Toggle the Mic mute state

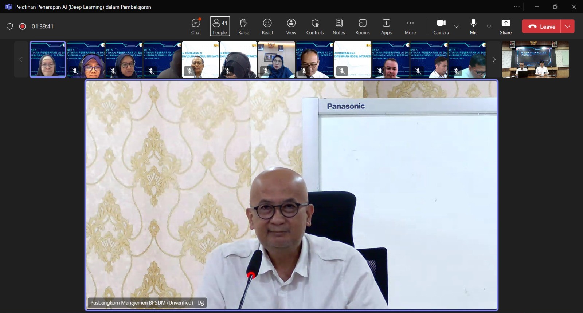pos(473,27)
